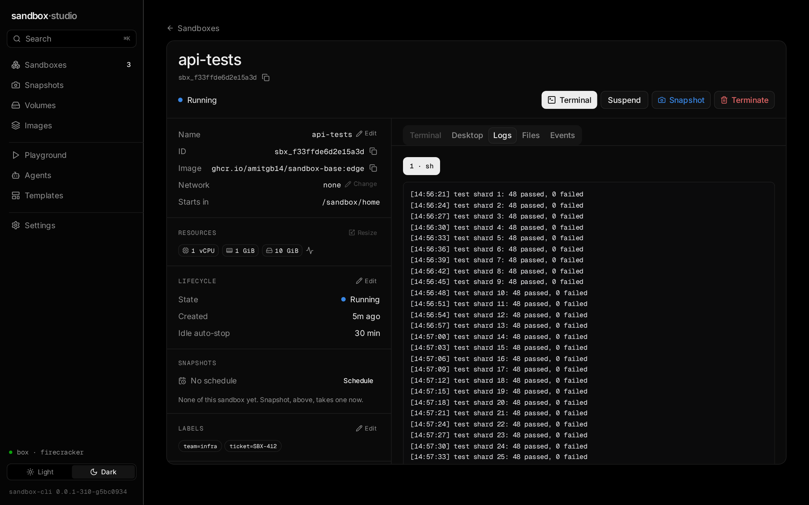Switch to the Events tab

pos(562,135)
